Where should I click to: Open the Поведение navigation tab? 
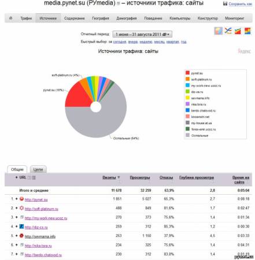coord(153,18)
